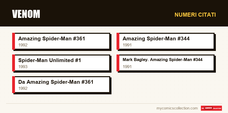Click year 1992 in the top-left #361 card

[x=23, y=45]
